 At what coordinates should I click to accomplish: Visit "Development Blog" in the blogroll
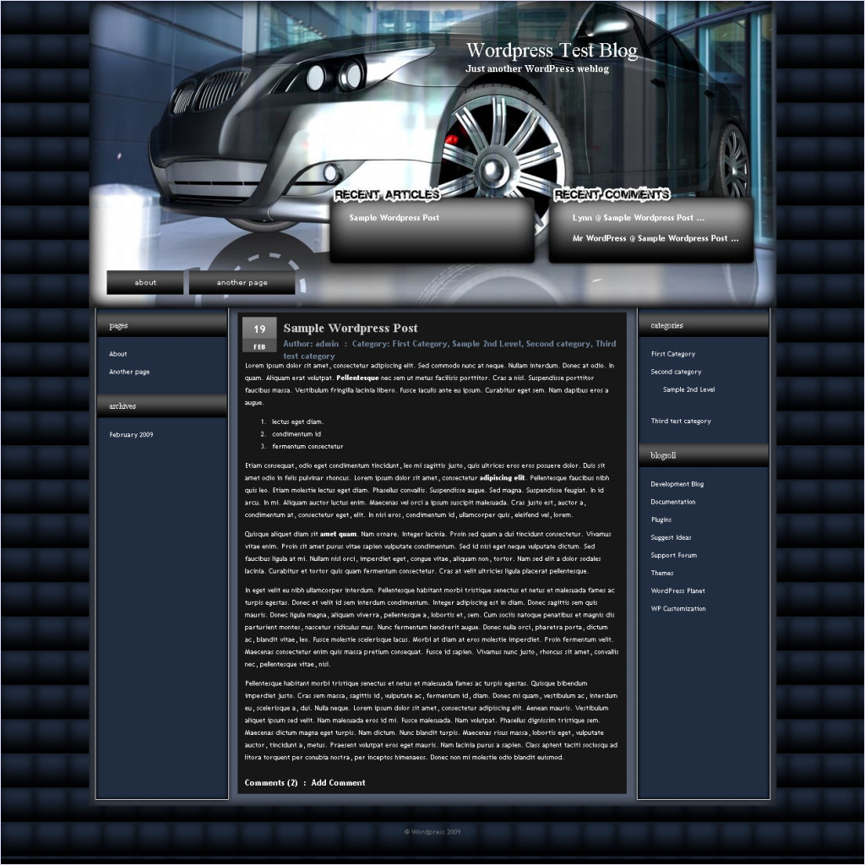[679, 484]
